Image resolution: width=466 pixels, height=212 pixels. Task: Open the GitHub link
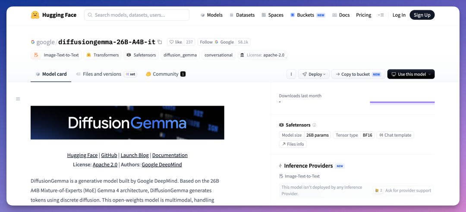tap(109, 155)
